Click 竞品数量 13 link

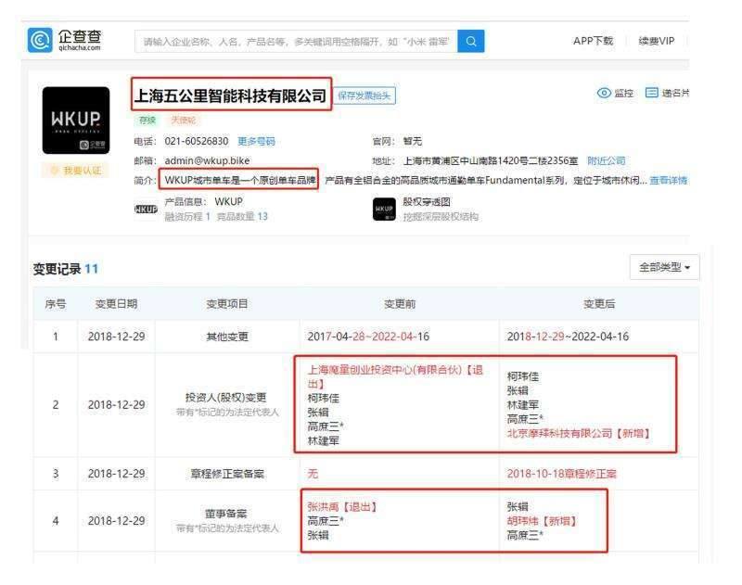point(242,217)
